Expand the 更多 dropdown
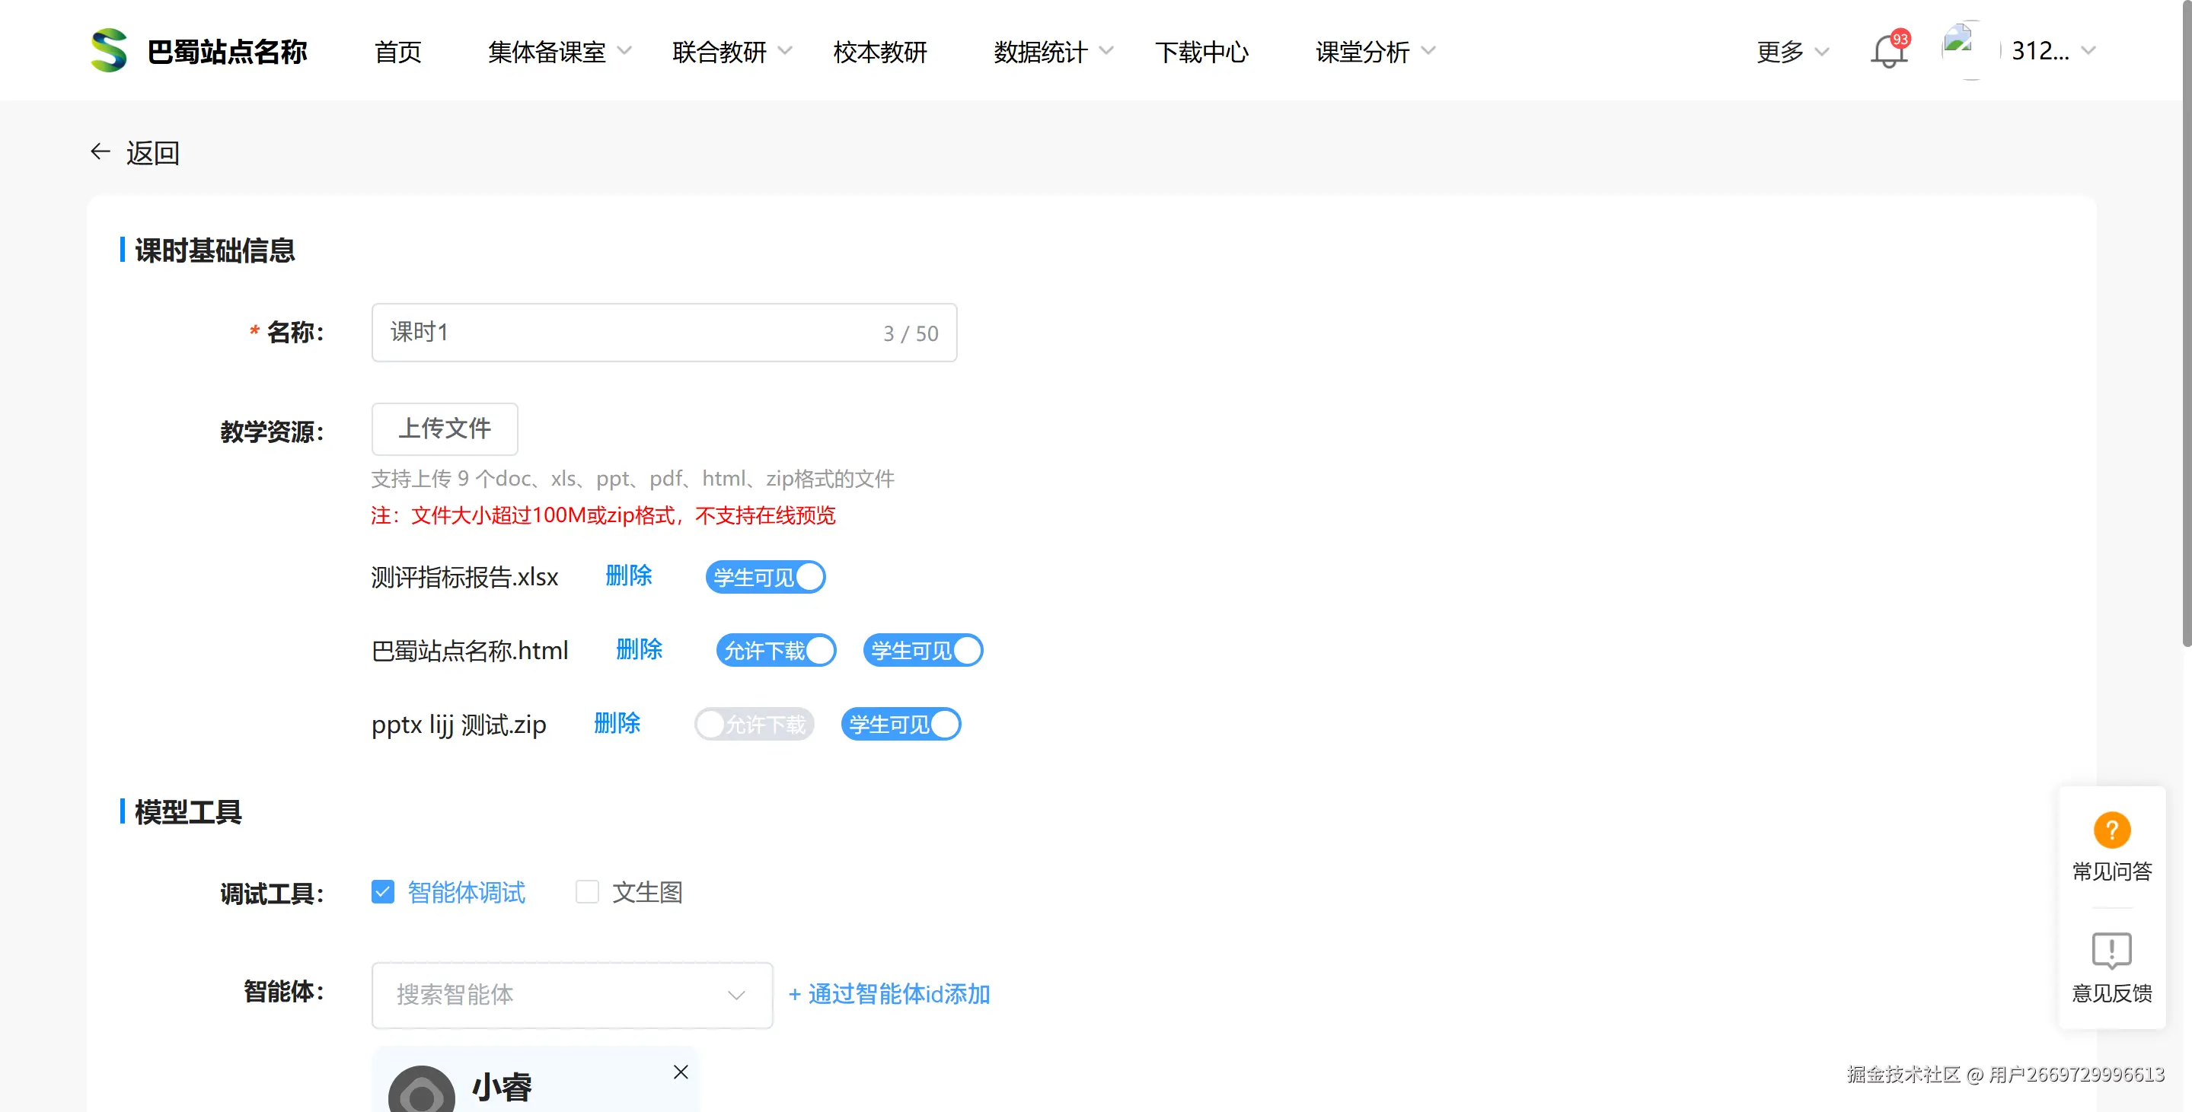This screenshot has height=1112, width=2192. click(x=1792, y=52)
